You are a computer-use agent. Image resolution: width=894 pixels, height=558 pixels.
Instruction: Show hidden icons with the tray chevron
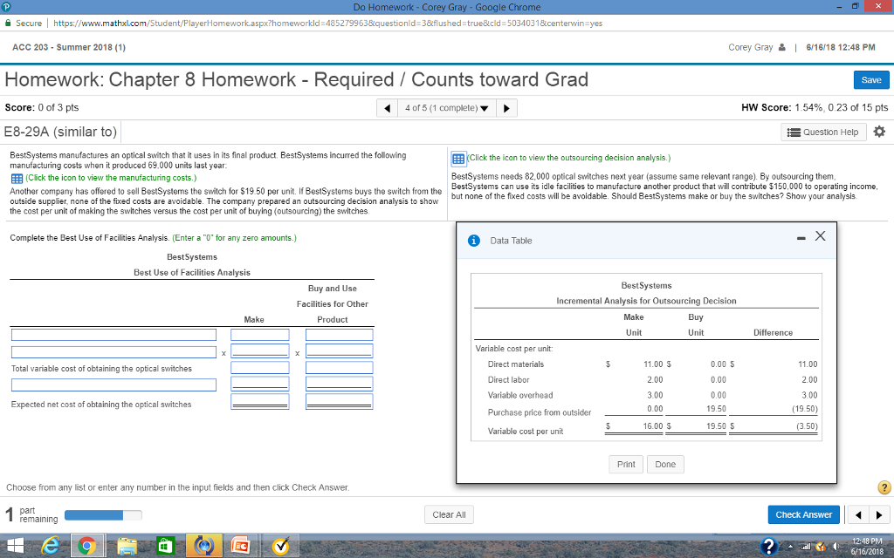(x=790, y=547)
